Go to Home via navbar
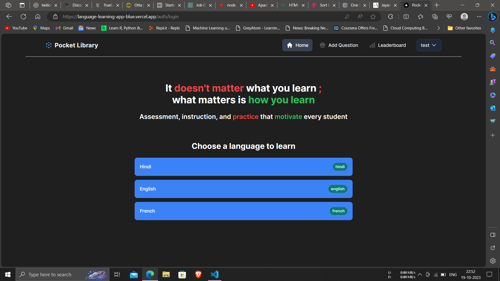The height and width of the screenshot is (281, 500). 297,45
